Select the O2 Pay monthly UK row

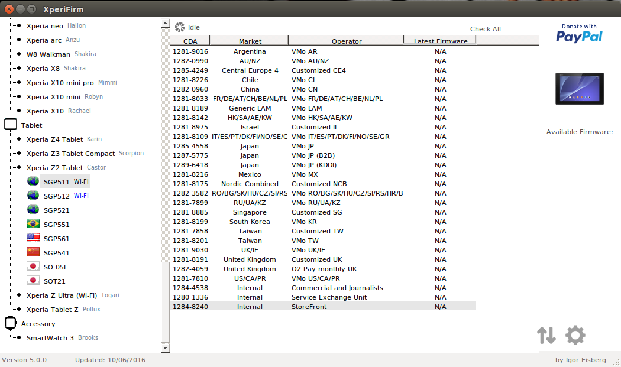(x=323, y=269)
